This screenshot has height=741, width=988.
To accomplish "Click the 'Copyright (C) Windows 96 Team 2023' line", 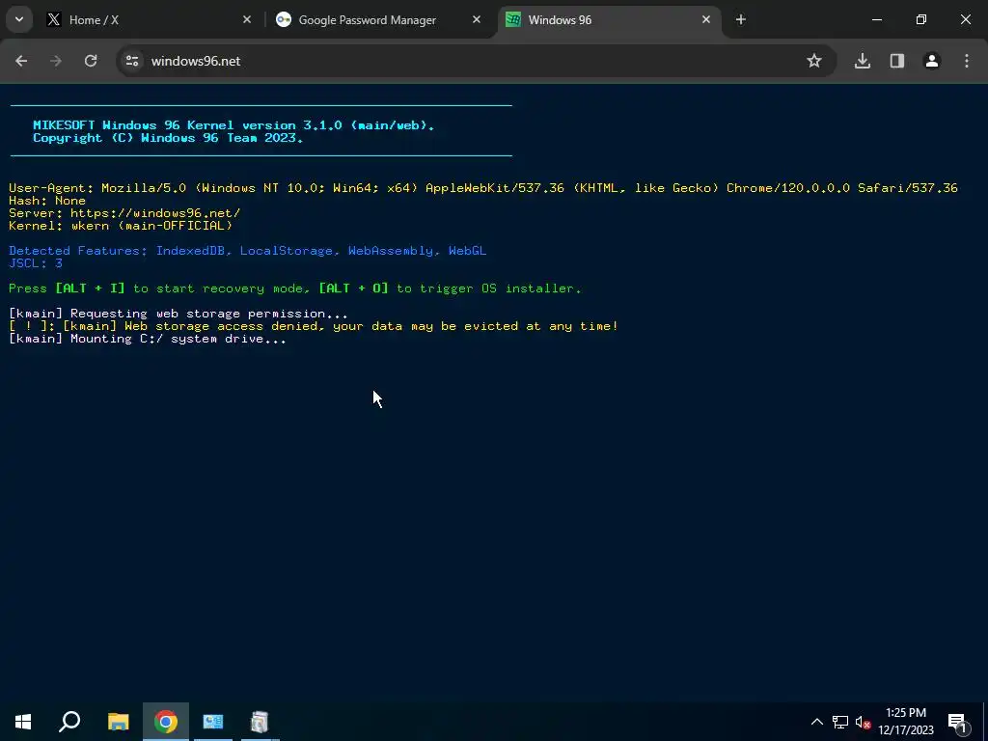I will coord(168,137).
